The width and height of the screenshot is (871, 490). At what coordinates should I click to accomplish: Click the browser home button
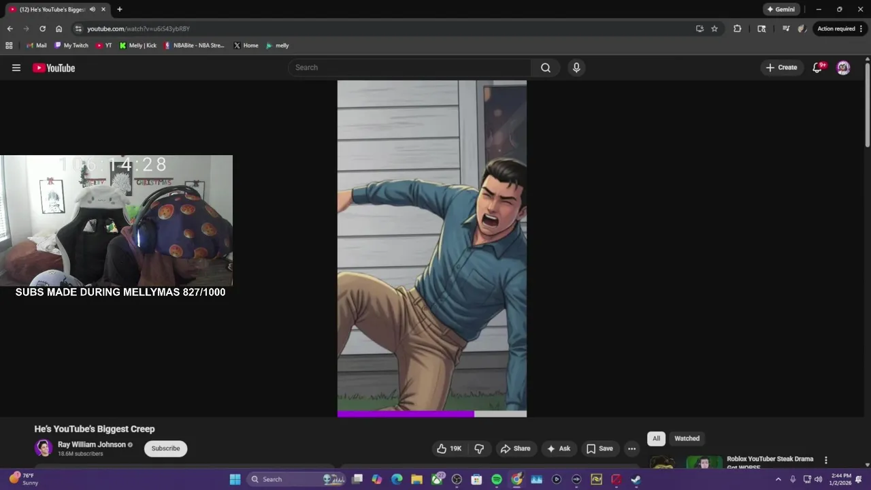pyautogui.click(x=59, y=29)
